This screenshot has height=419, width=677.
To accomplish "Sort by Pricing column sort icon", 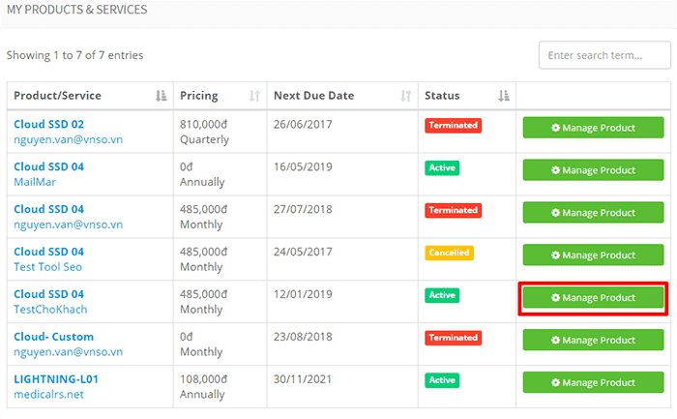I will [x=254, y=96].
